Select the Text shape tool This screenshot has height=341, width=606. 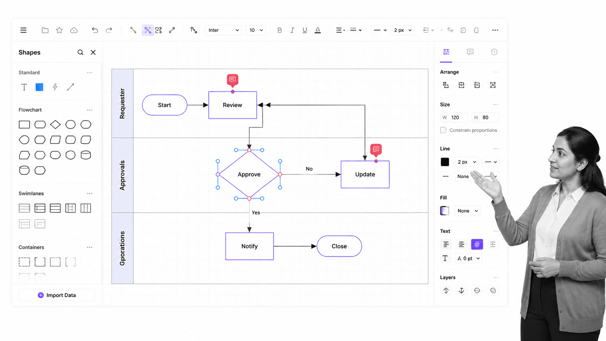tap(24, 87)
